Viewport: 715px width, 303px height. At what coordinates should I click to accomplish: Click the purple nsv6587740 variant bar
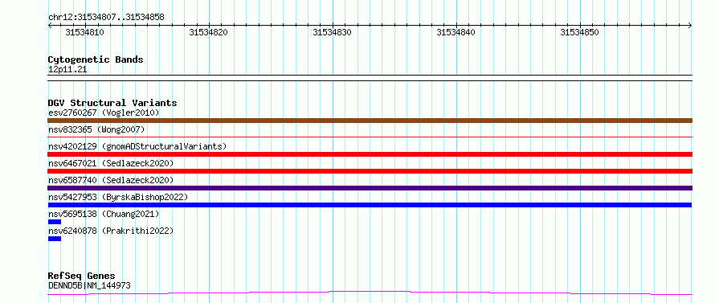[370, 188]
